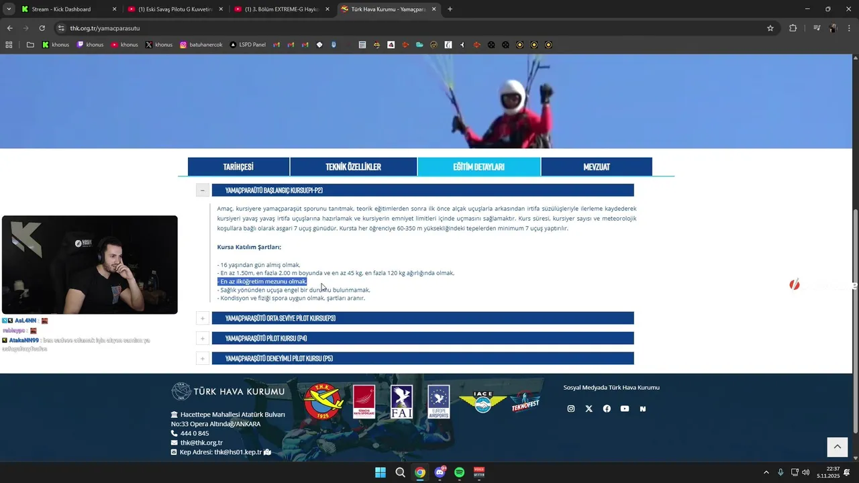Image resolution: width=859 pixels, height=483 pixels.
Task: Open the MEVZUAT tab
Action: [x=597, y=166]
